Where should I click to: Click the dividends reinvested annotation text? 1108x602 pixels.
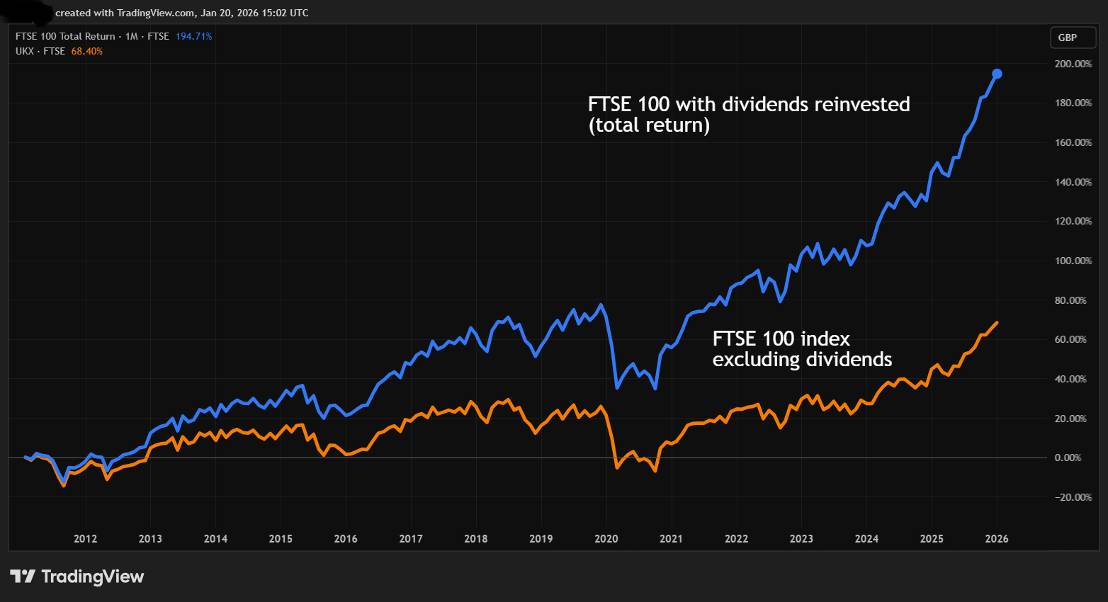[748, 114]
